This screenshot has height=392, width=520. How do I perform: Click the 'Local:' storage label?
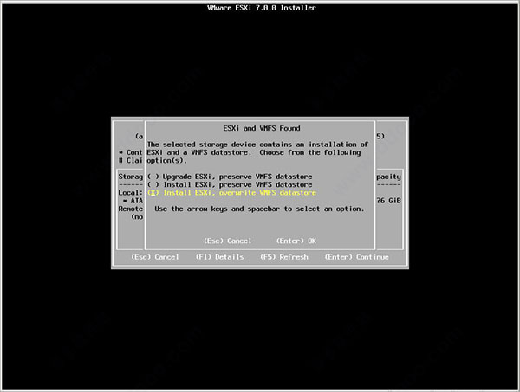pyautogui.click(x=130, y=193)
